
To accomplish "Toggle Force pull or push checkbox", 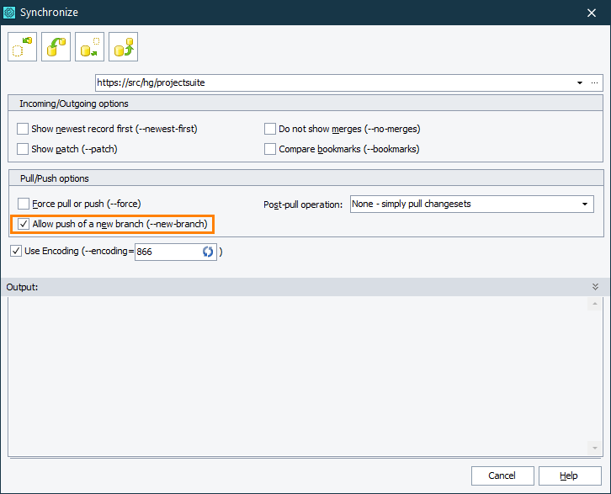I will pos(24,204).
